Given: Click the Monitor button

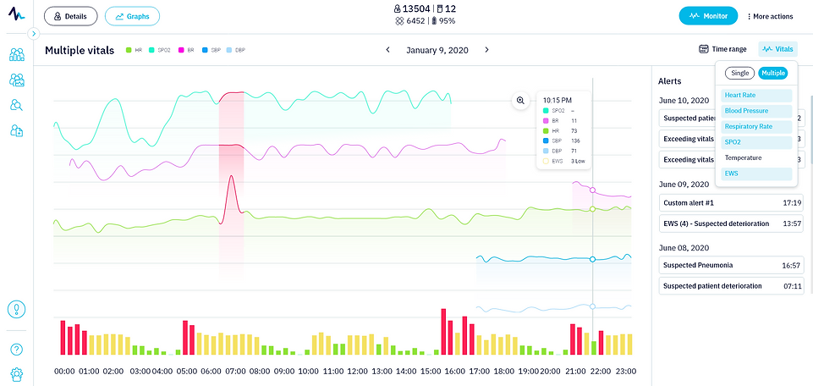Looking at the screenshot, I should (x=708, y=16).
